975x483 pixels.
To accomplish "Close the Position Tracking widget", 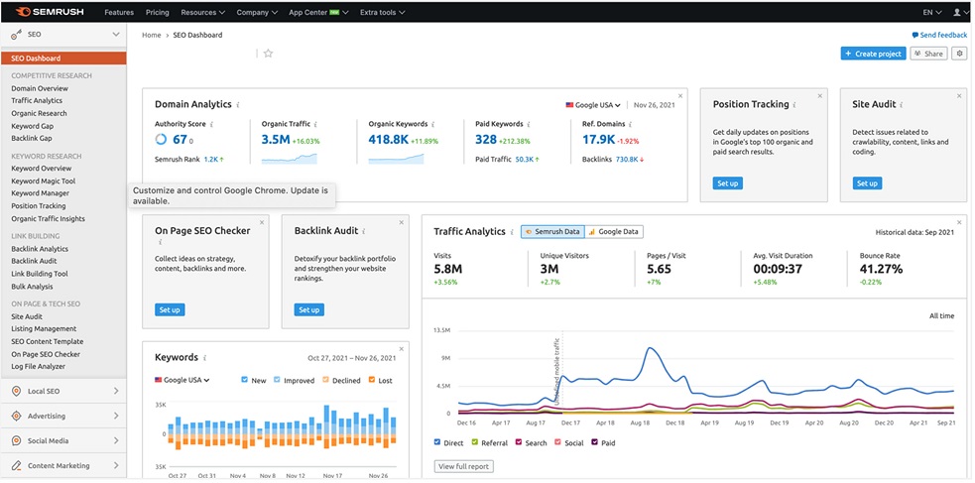I will click(820, 96).
